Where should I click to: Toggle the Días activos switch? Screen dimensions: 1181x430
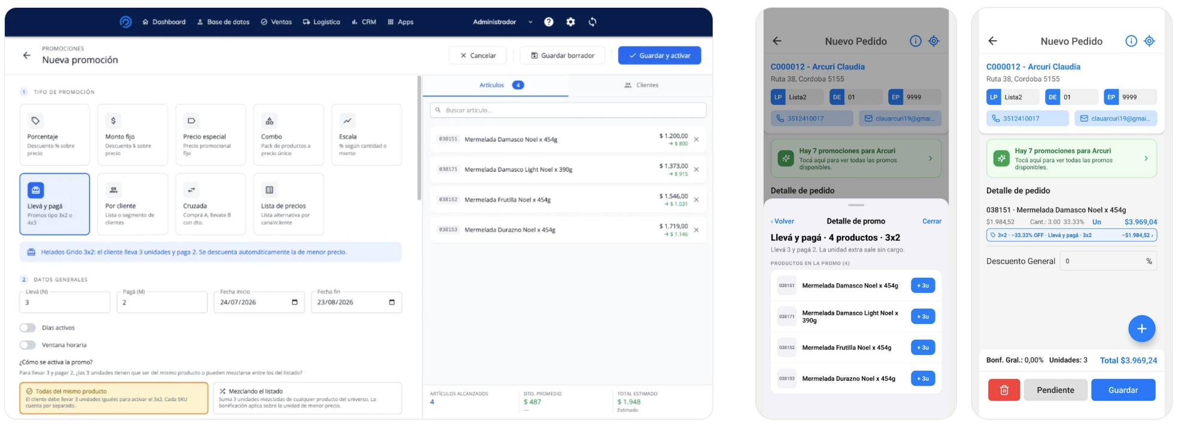[x=28, y=328]
